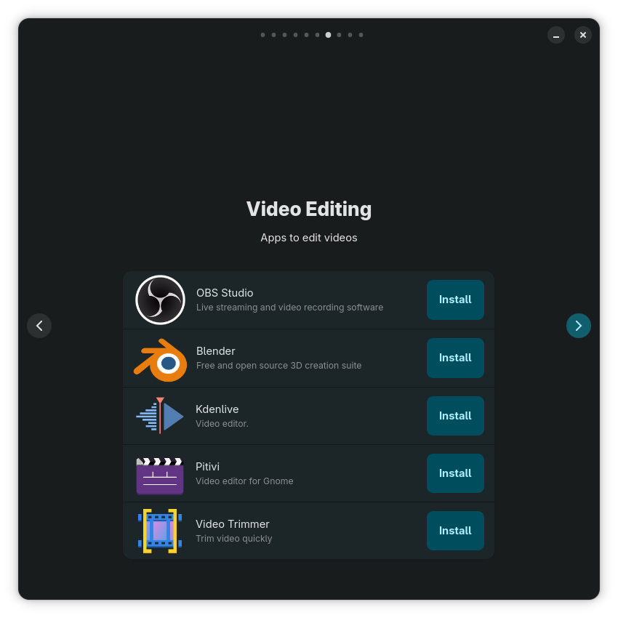This screenshot has height=618, width=618.
Task: Click the OBS Studio app icon
Action: coord(160,300)
